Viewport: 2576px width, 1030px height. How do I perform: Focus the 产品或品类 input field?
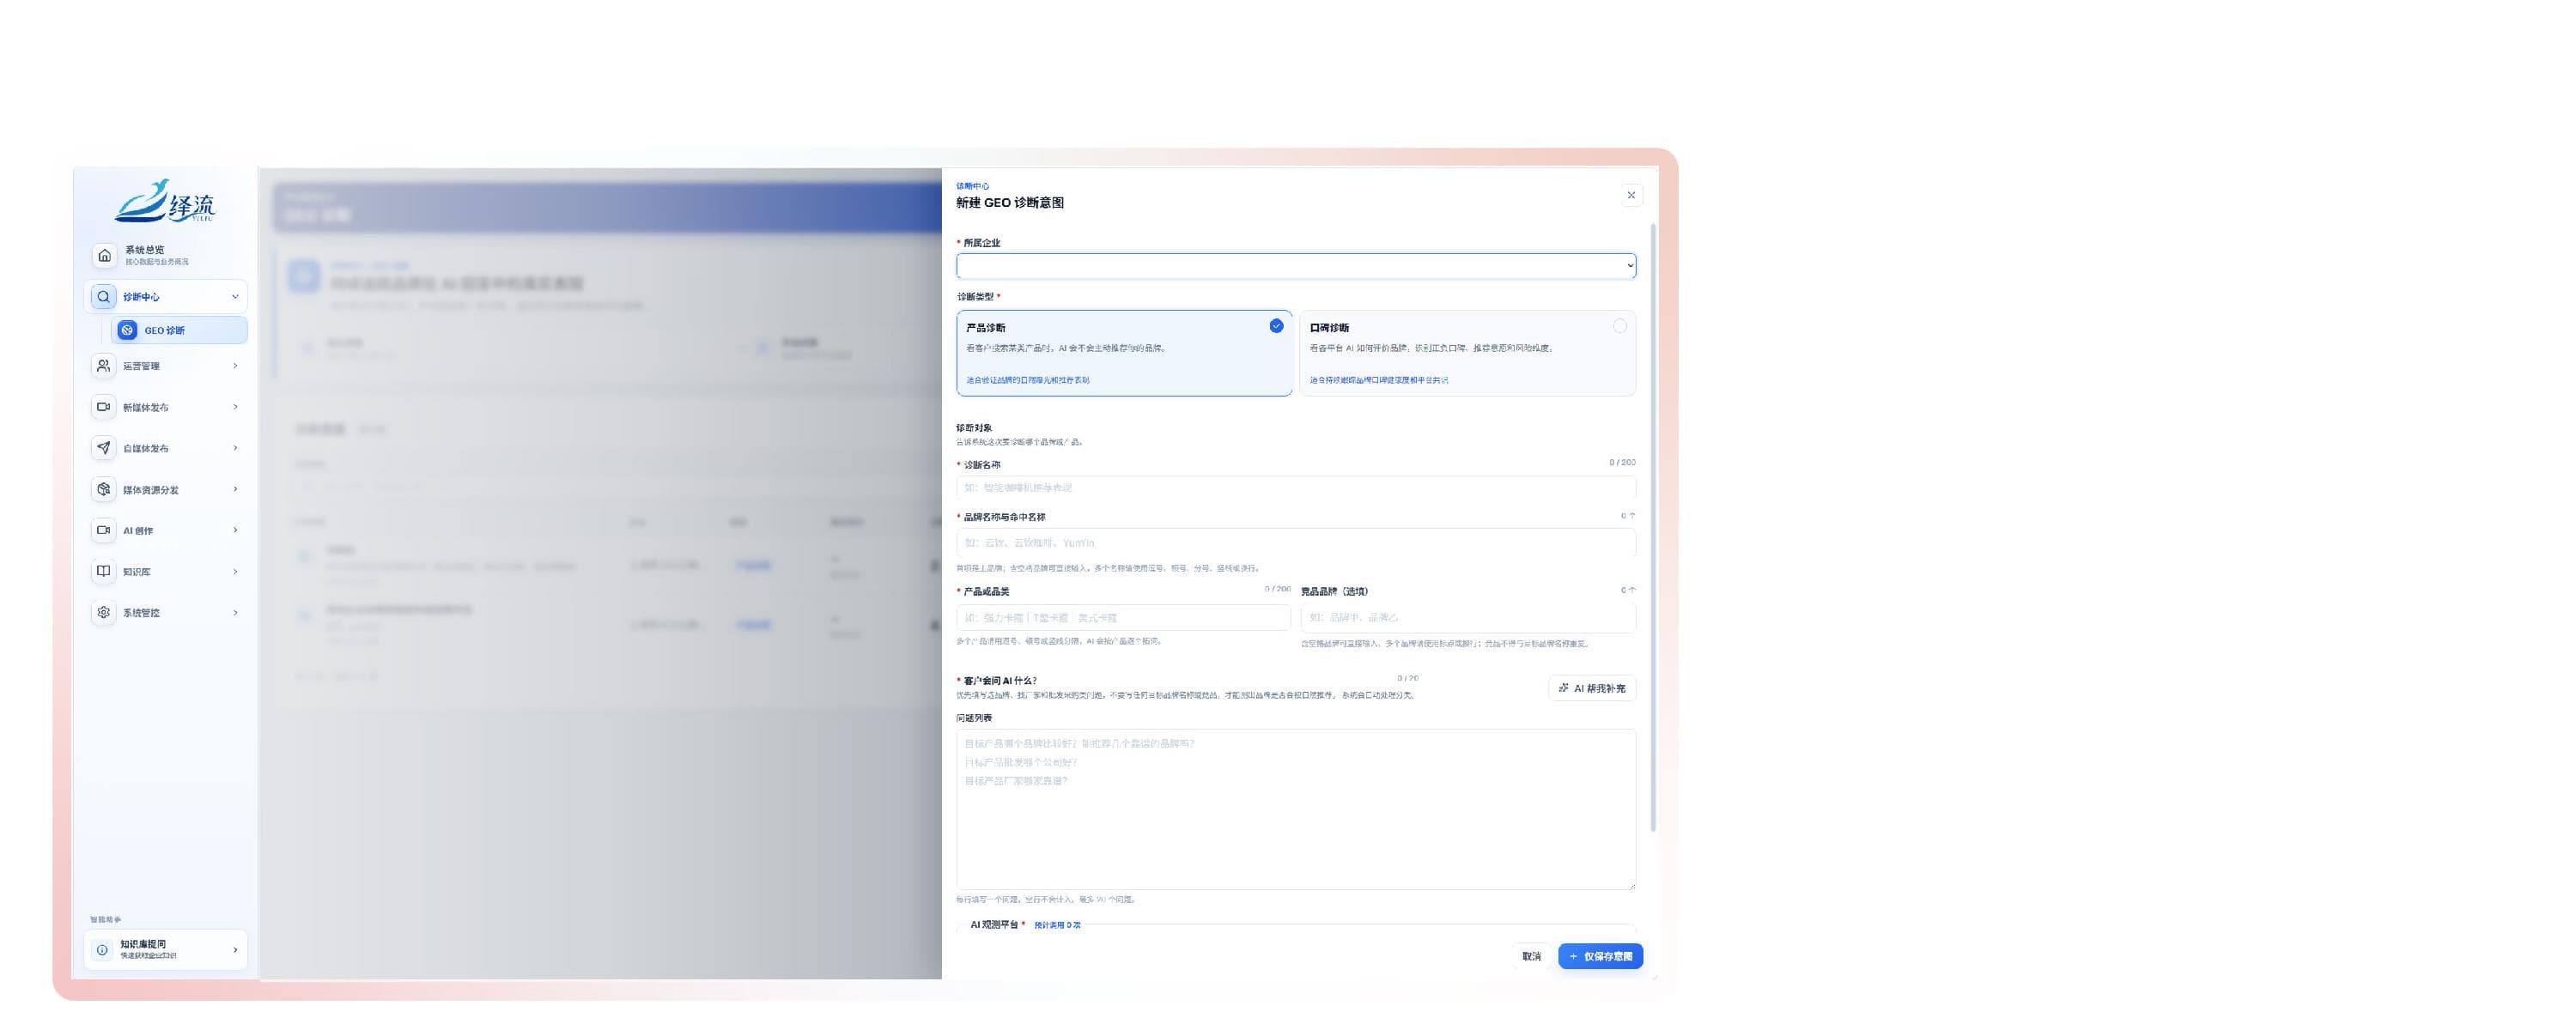click(x=1123, y=618)
